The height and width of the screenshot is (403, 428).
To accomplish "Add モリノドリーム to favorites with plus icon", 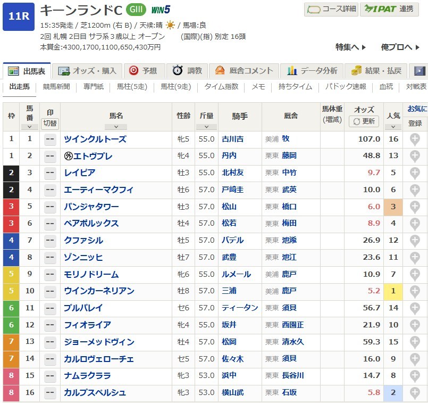I will [415, 275].
